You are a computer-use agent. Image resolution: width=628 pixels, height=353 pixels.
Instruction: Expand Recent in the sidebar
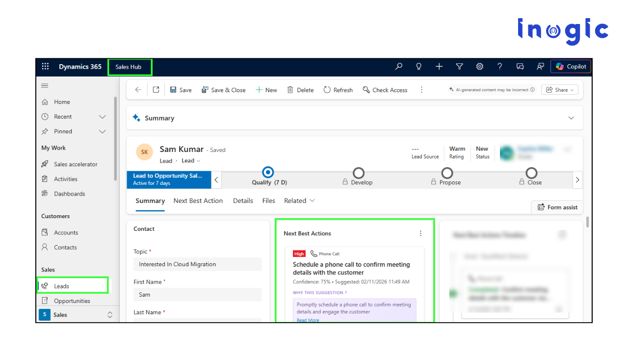click(103, 117)
